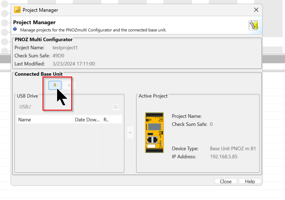Sort USB list by Name column
The width and height of the screenshot is (285, 200).
click(x=45, y=120)
